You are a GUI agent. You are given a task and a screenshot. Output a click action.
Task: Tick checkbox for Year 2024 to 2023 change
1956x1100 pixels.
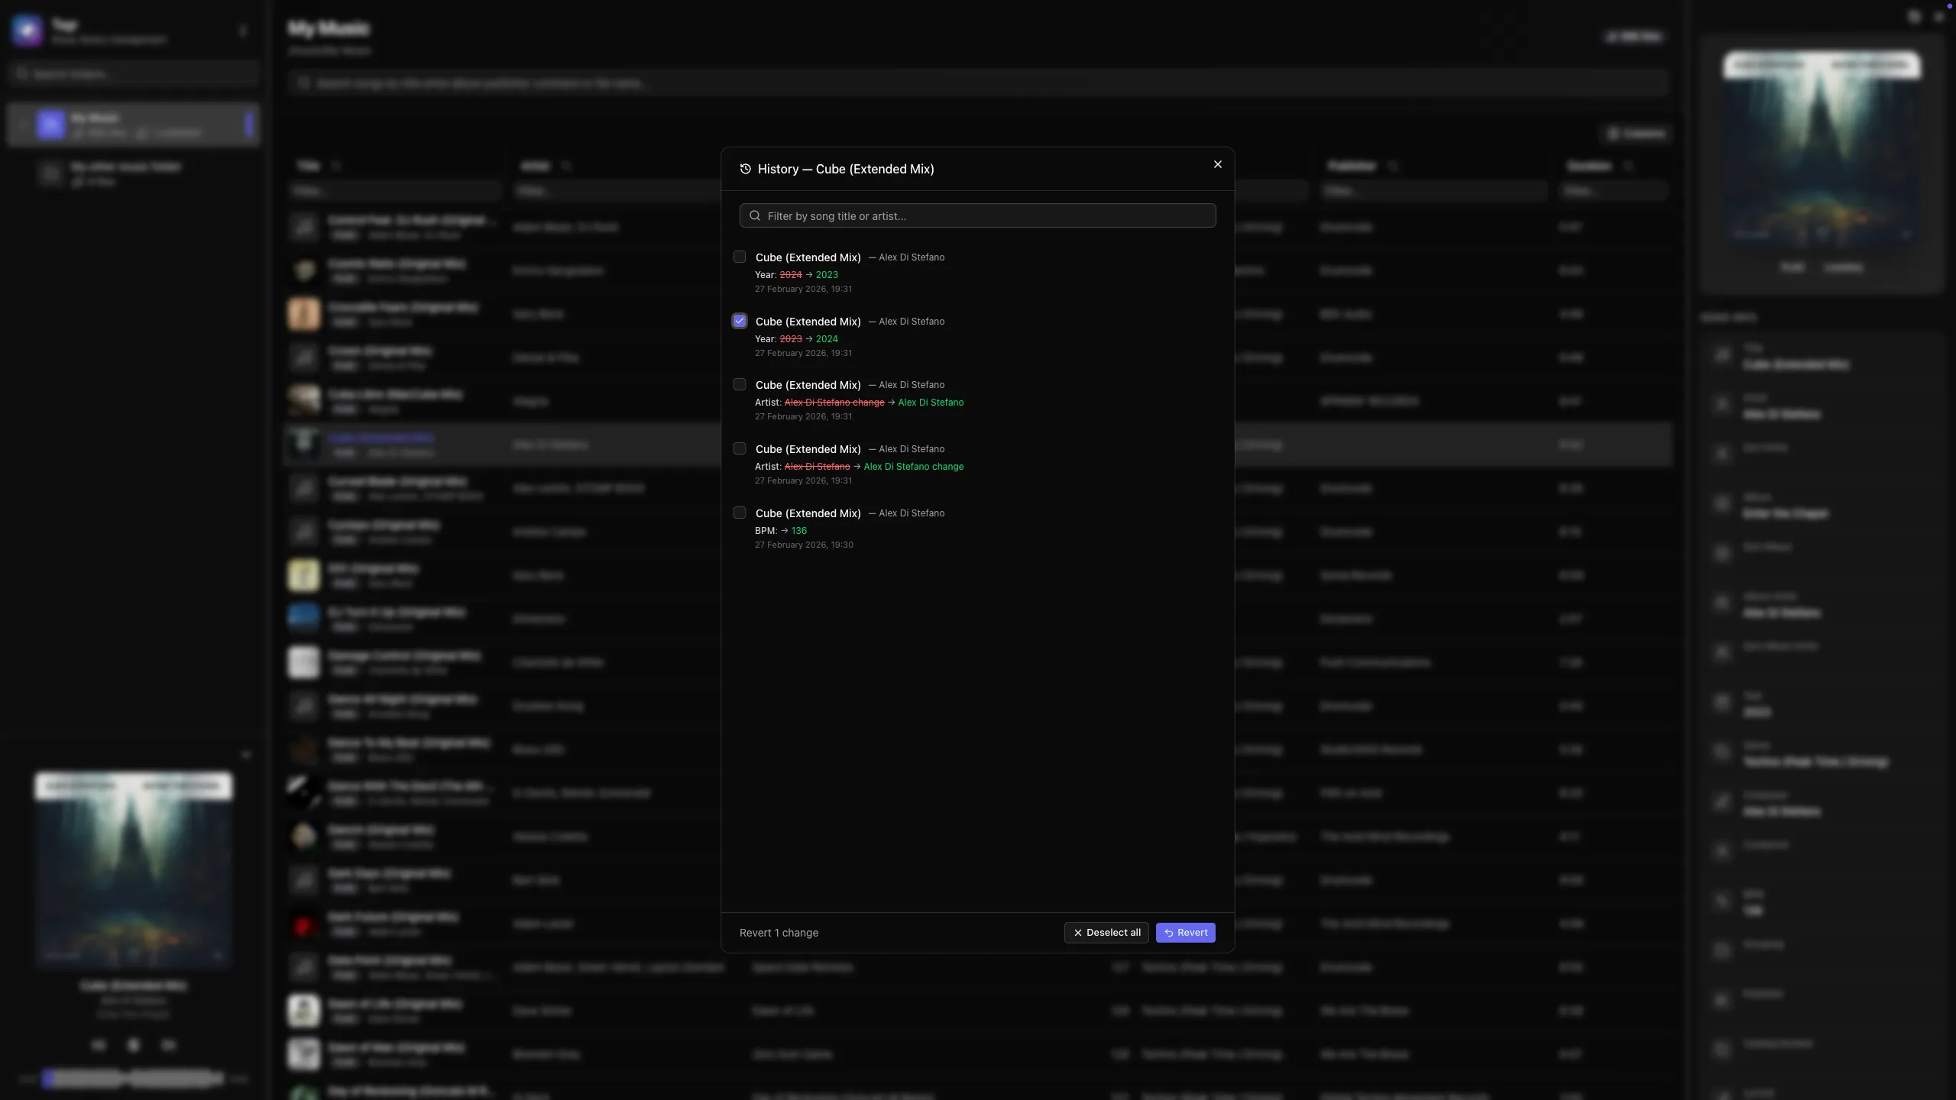click(x=740, y=257)
